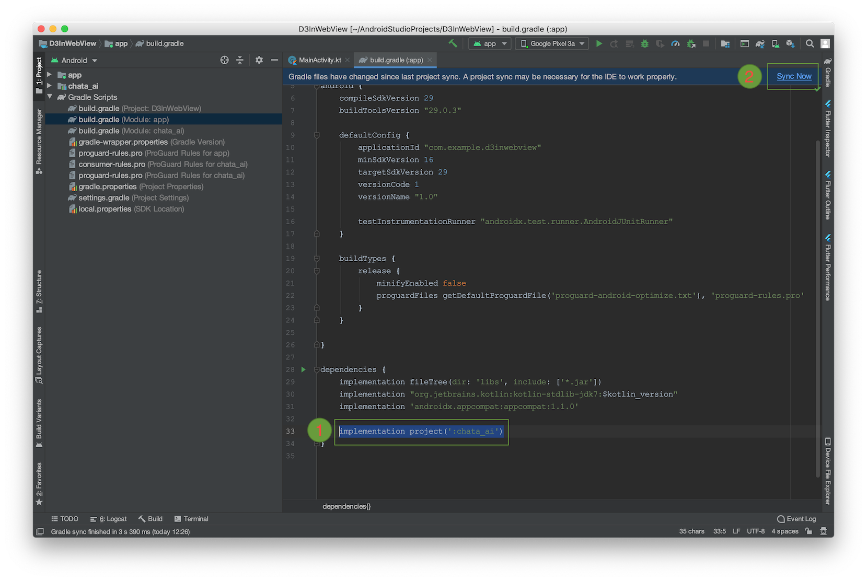Click the locate target crosshair icon in Project panel

[x=224, y=60]
